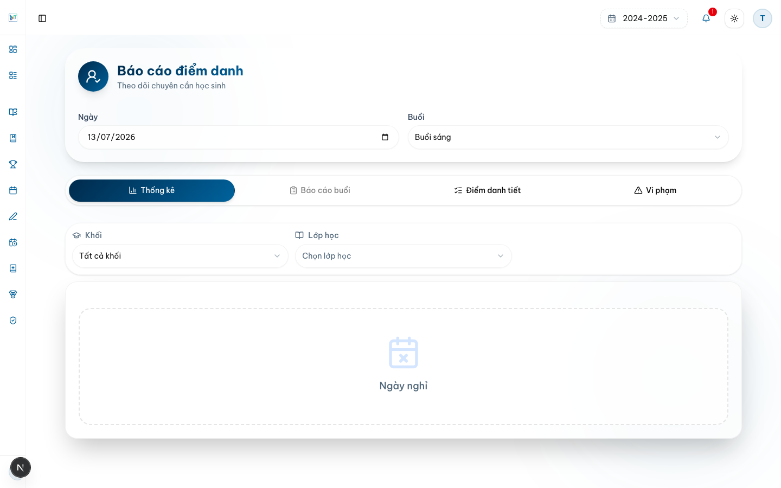
Task: Click the attendance report user-check header icon
Action: tap(93, 76)
